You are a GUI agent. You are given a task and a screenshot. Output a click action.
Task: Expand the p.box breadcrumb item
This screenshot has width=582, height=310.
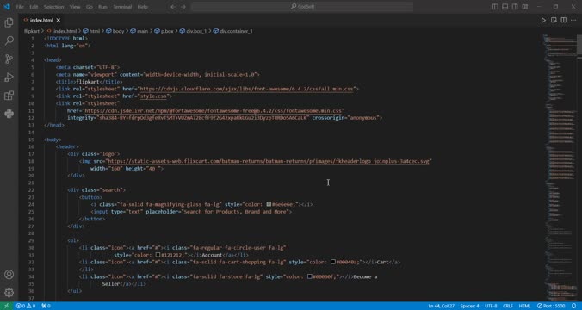pos(164,31)
